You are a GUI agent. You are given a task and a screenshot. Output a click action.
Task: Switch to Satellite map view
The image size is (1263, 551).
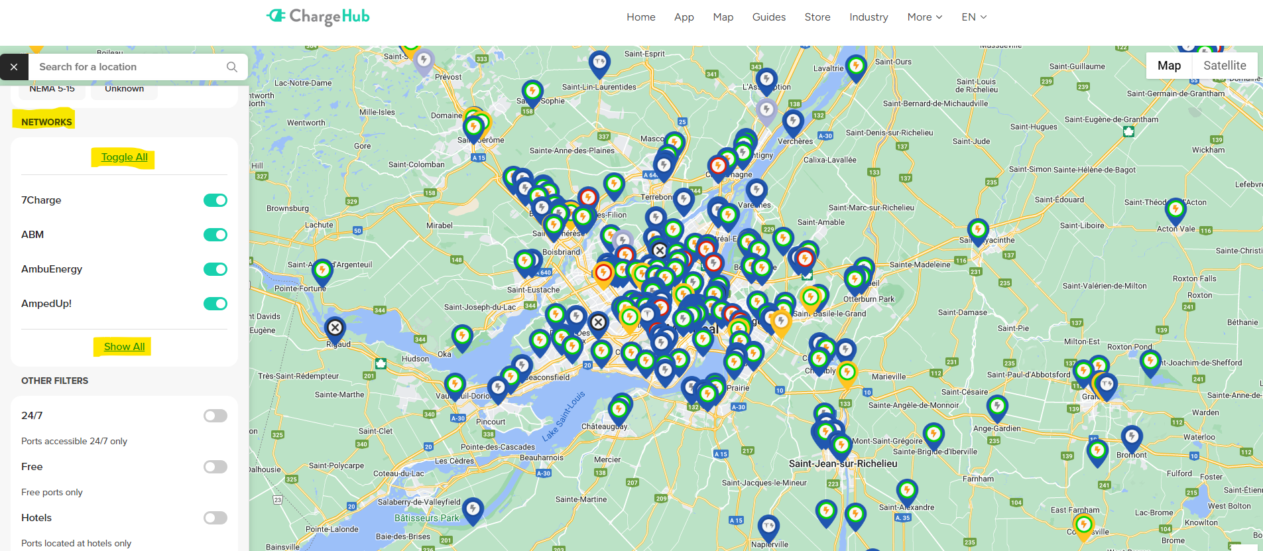click(1225, 66)
